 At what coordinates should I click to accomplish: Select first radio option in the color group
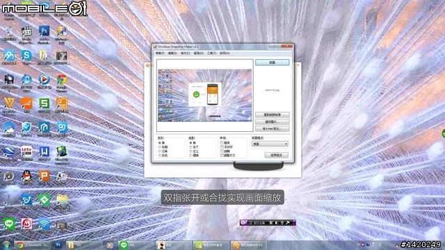pyautogui.click(x=160, y=143)
